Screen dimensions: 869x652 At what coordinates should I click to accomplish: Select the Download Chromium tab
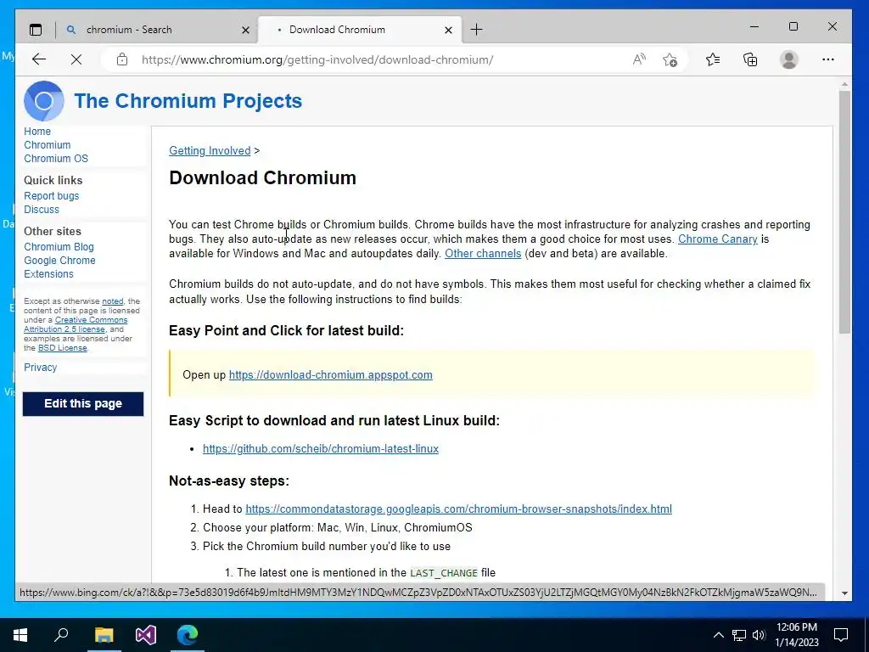pyautogui.click(x=357, y=30)
